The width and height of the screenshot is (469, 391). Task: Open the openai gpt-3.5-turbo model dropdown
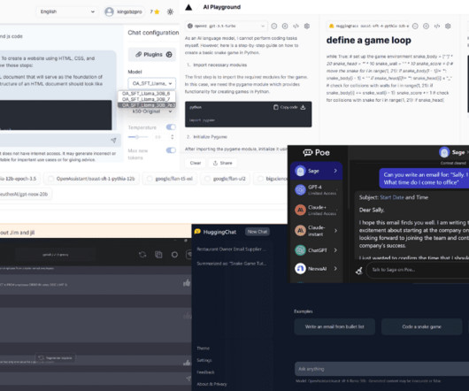(x=226, y=26)
